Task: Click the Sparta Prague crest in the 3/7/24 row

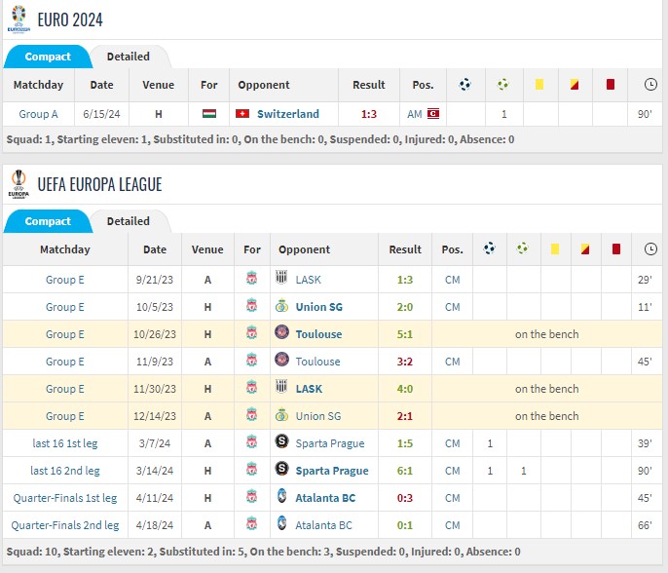Action: tap(281, 441)
